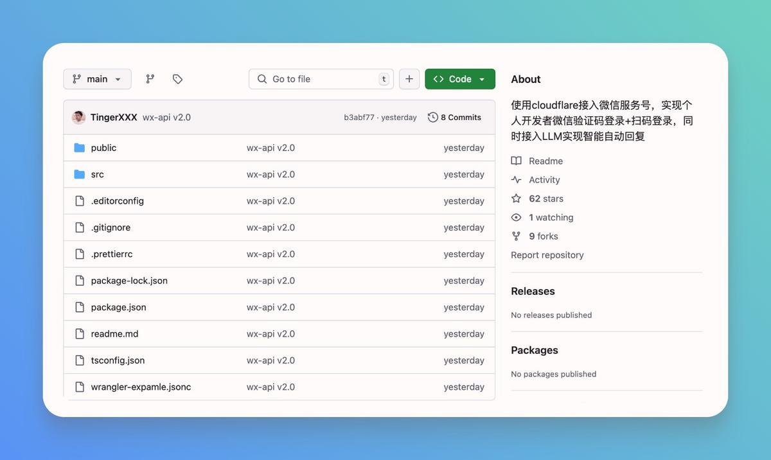Click wx-api v2.0 message in package.json row
This screenshot has height=460, width=771.
pos(270,307)
